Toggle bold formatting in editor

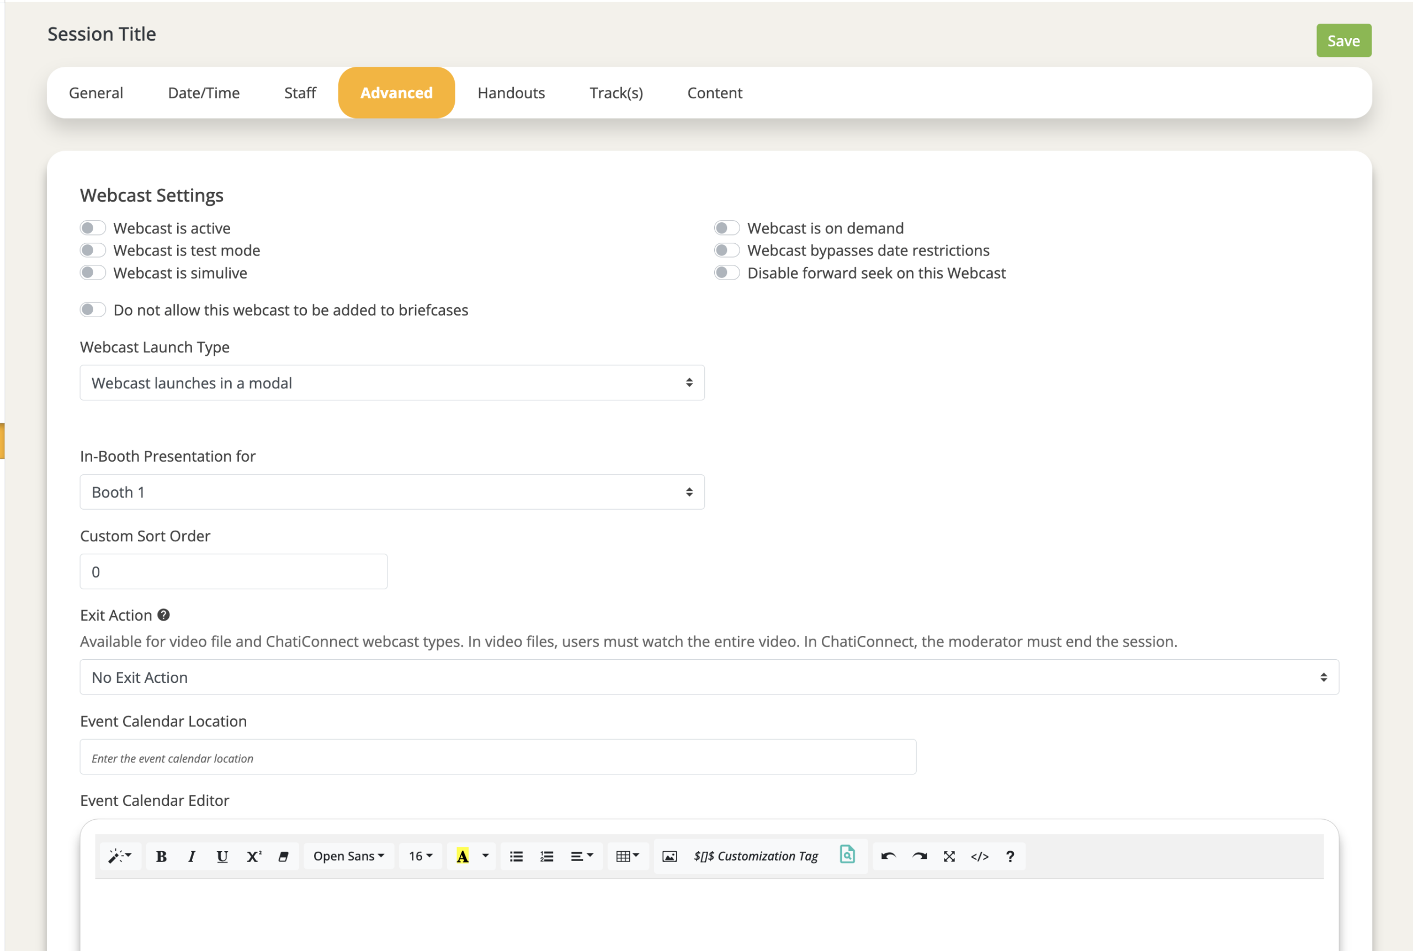click(x=161, y=856)
